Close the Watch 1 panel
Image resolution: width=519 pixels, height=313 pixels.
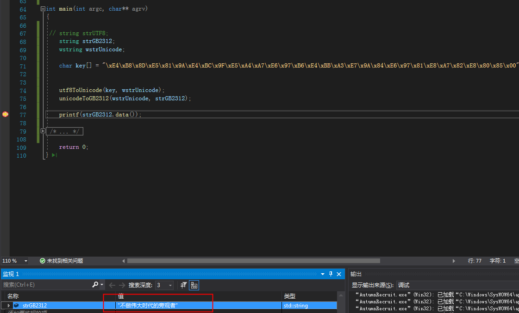(339, 274)
